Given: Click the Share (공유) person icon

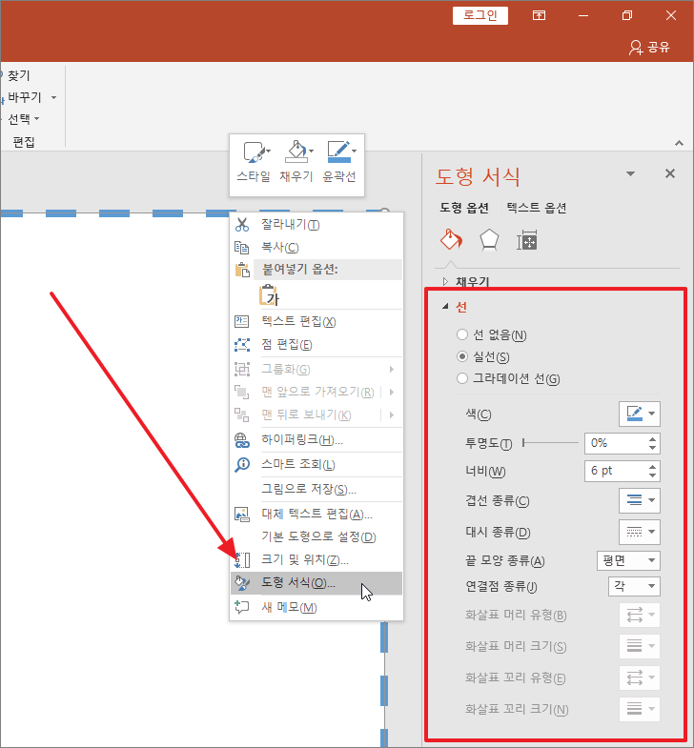Looking at the screenshot, I should click(636, 48).
